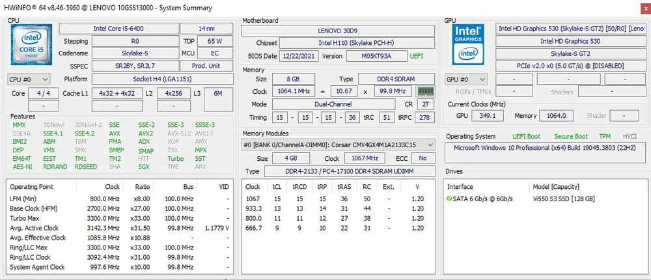Click the Dual-Channel mode field
This screenshot has height=280, width=651.
point(333,104)
